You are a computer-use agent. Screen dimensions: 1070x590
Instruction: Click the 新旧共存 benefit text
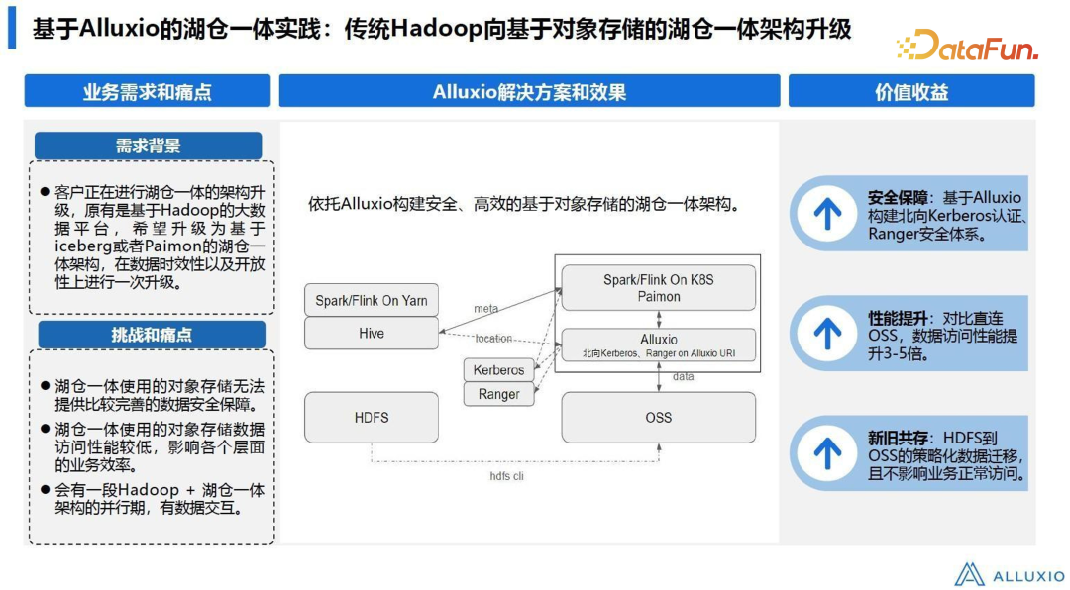946,455
